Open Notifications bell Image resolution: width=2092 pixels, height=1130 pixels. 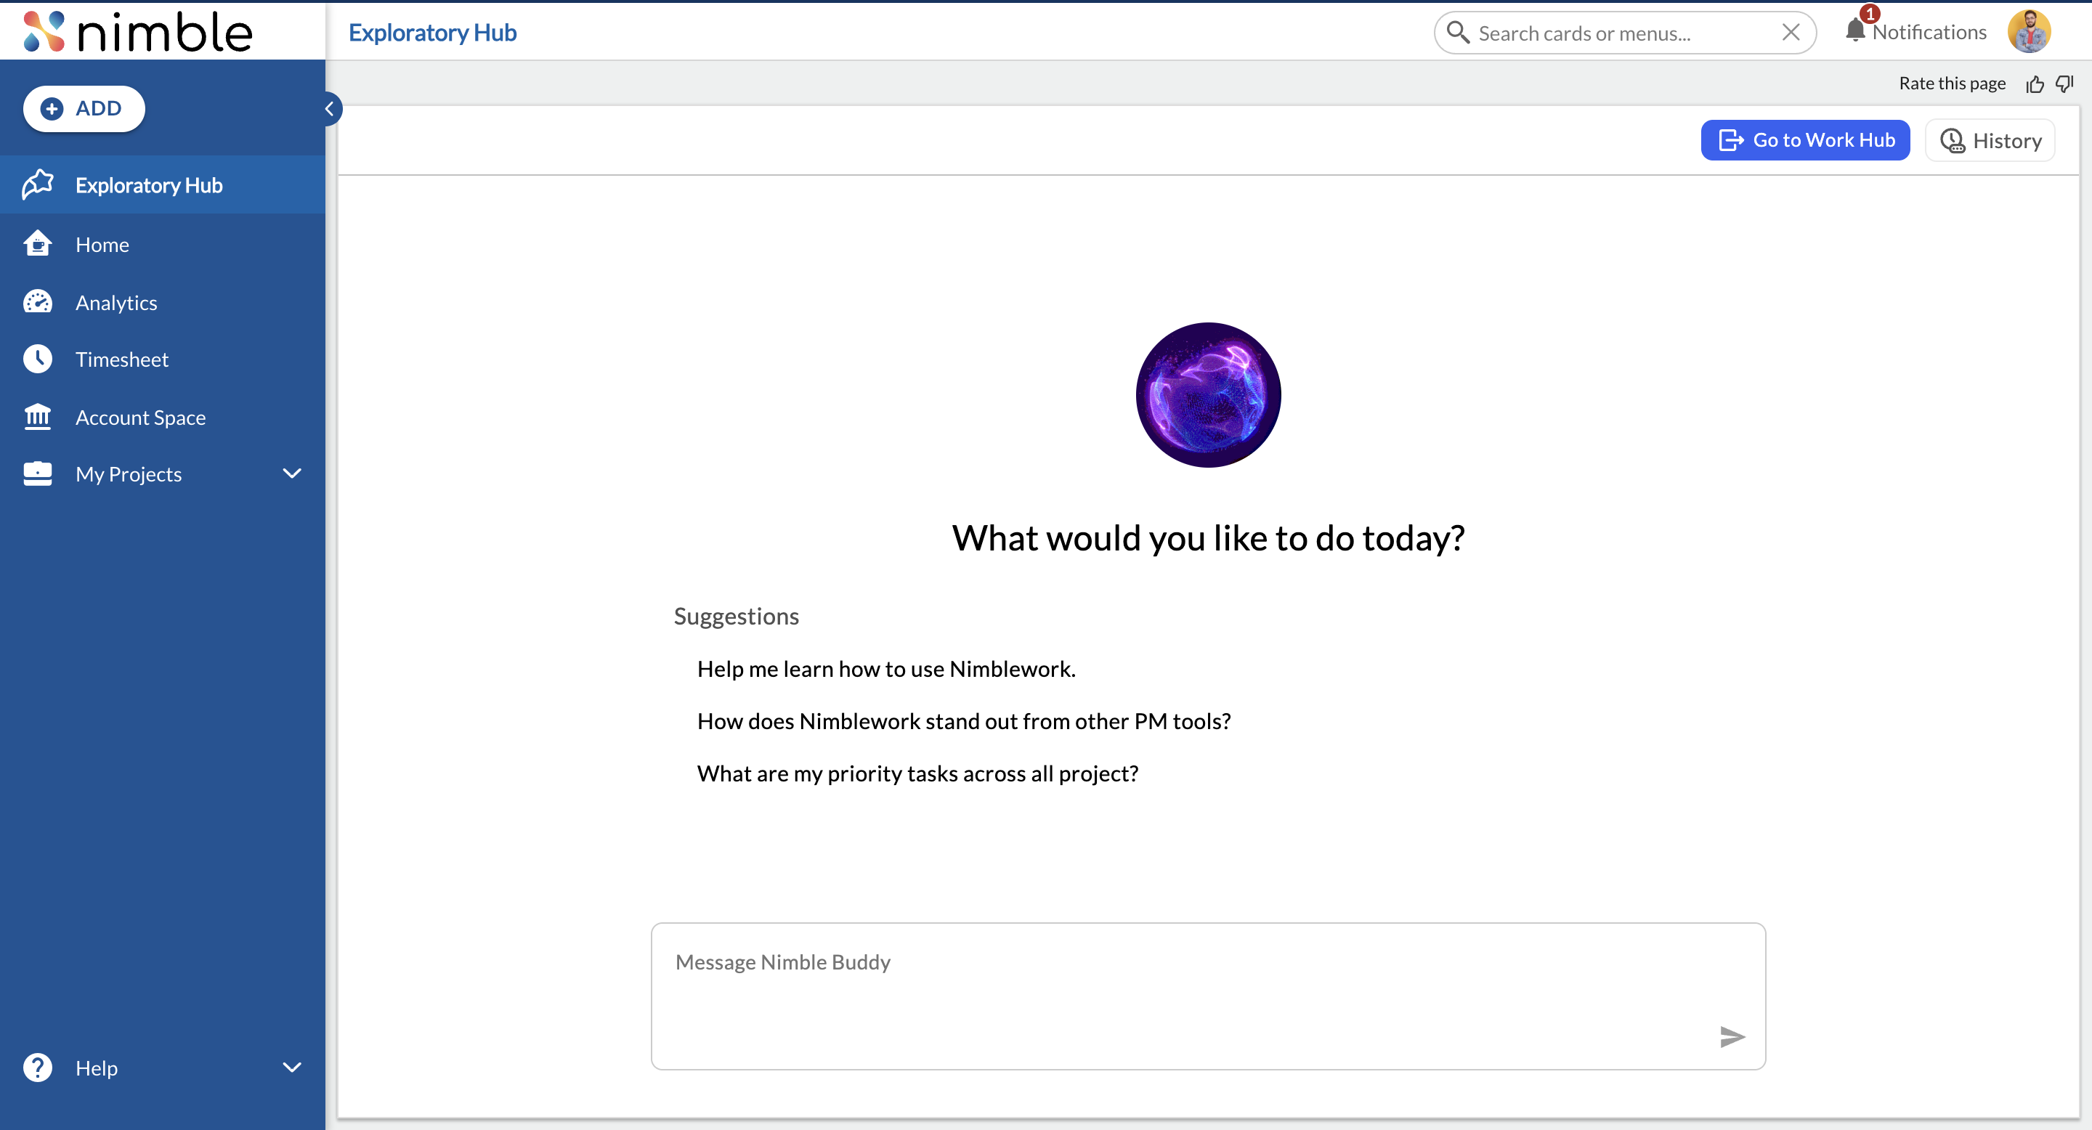tap(1857, 31)
